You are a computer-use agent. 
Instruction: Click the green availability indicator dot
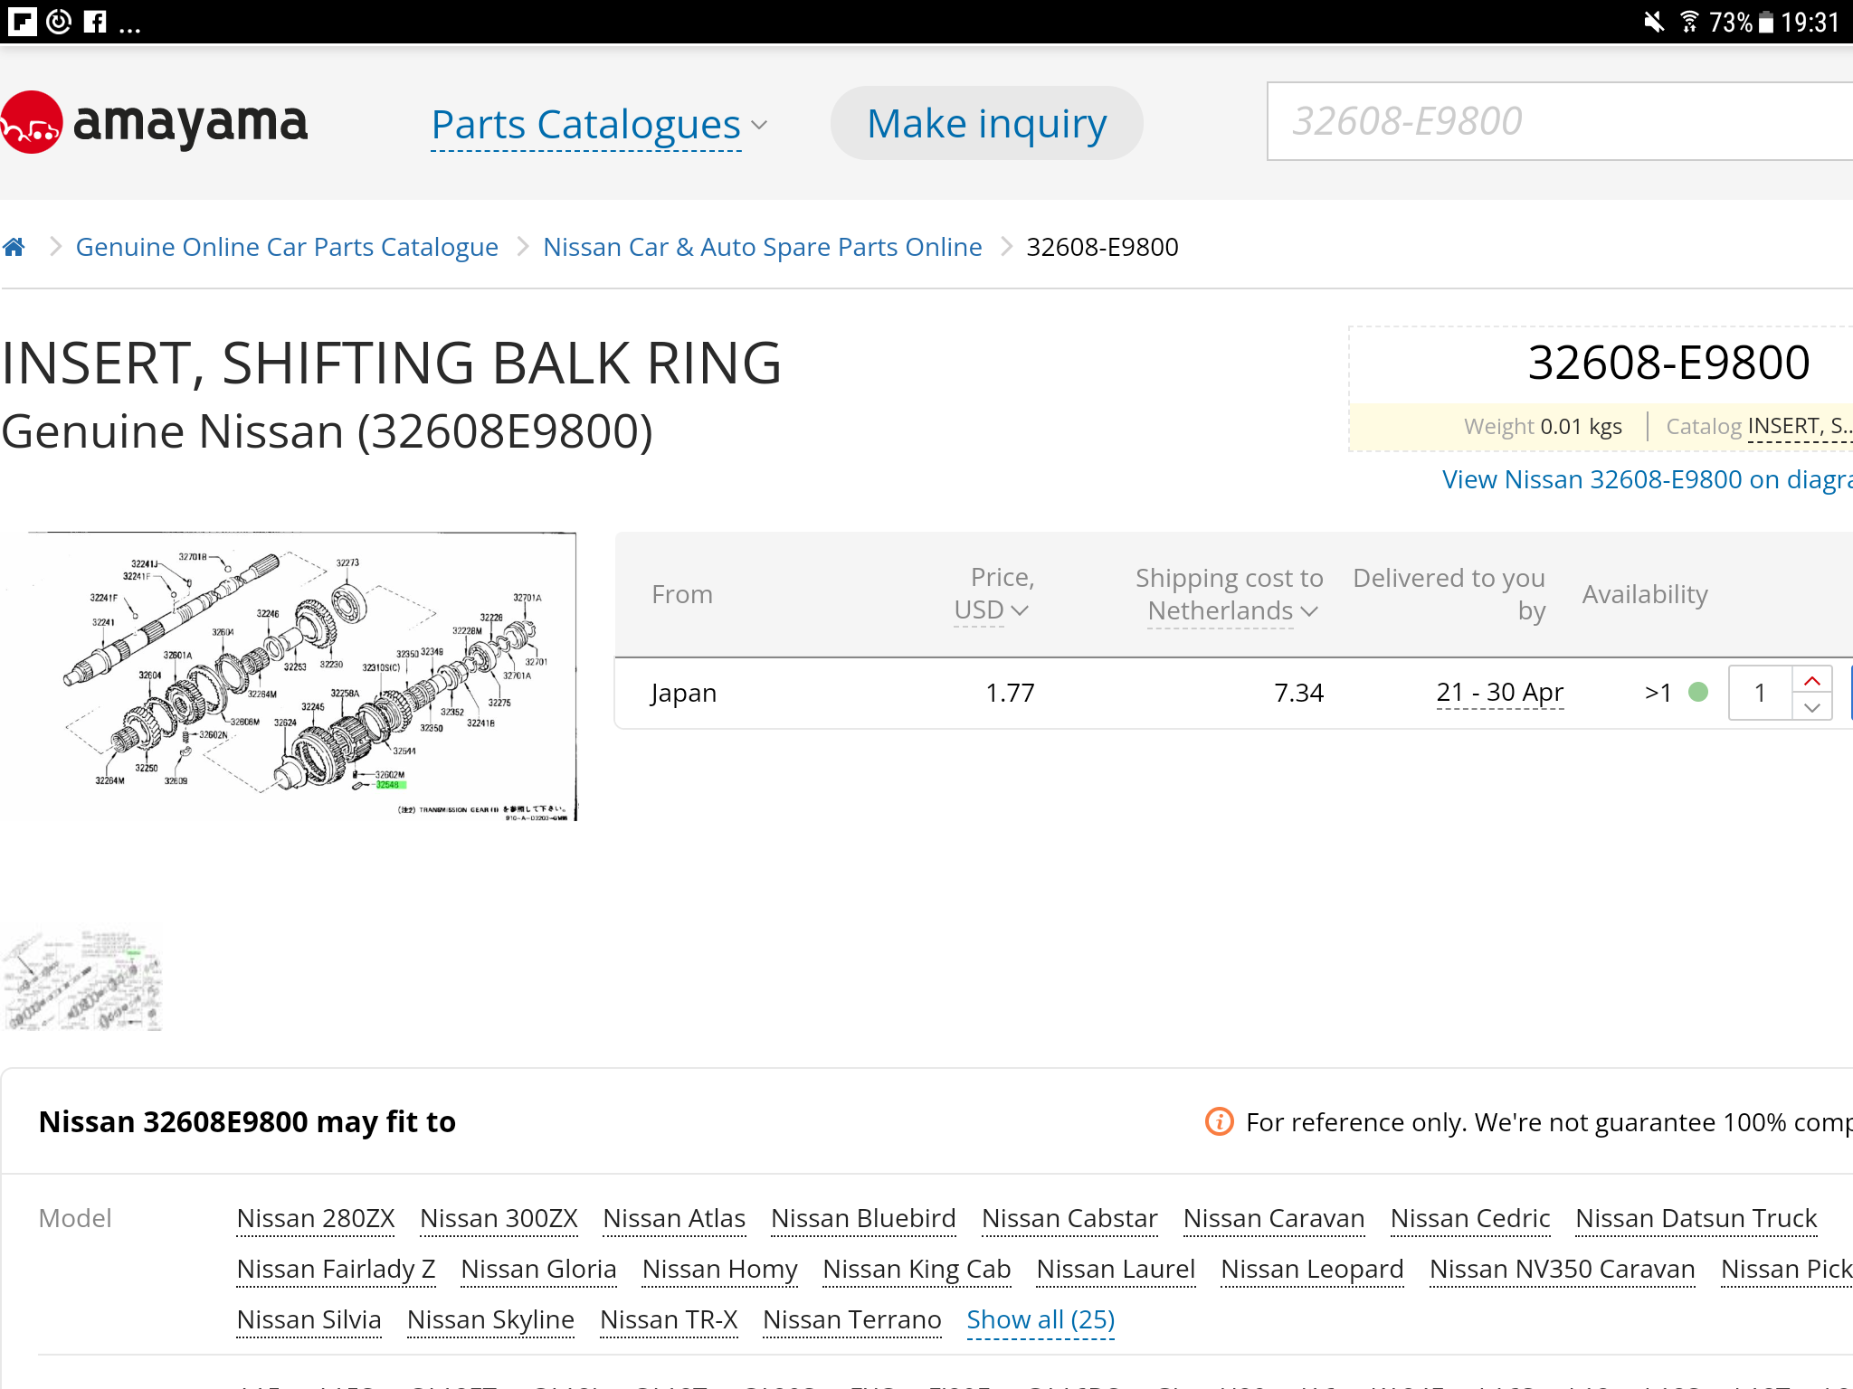[1698, 693]
